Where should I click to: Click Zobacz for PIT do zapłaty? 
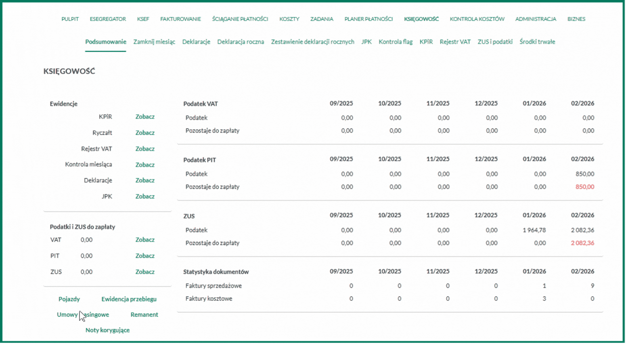tap(145, 256)
